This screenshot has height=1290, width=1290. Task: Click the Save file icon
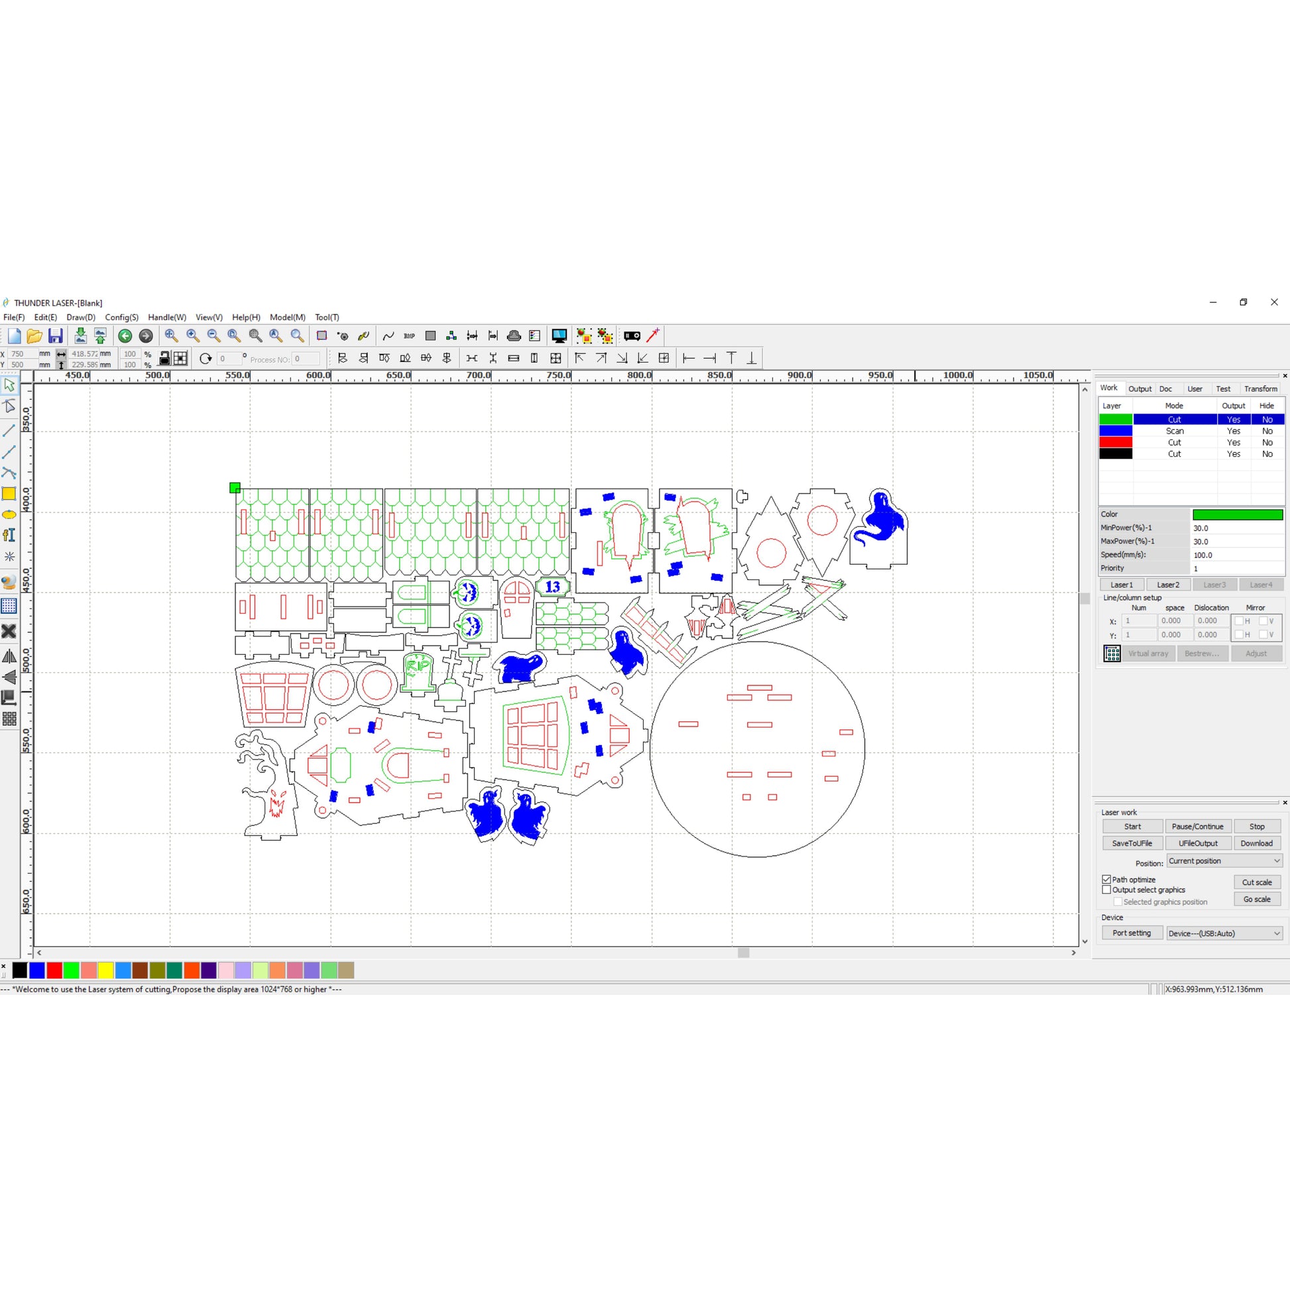pos(56,336)
